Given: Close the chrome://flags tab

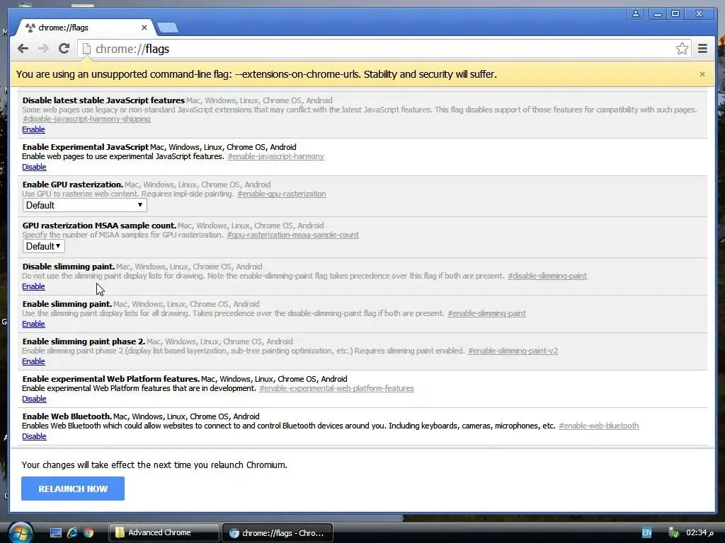Looking at the screenshot, I should click(144, 28).
